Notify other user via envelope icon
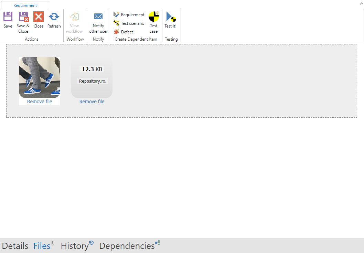This screenshot has height=253, width=364. [x=98, y=17]
